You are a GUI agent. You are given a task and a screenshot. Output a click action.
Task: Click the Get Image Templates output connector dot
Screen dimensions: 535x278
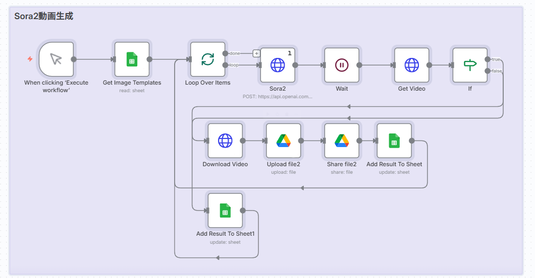149,59
